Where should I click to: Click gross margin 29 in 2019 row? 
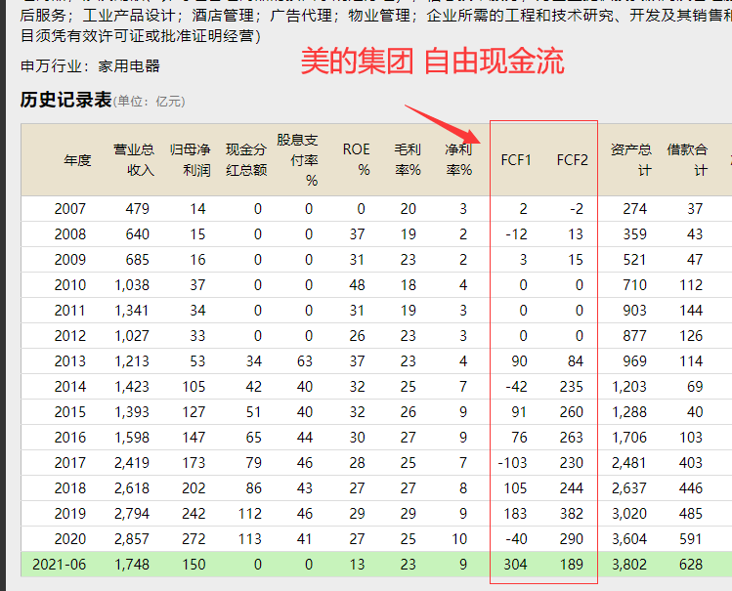[408, 514]
